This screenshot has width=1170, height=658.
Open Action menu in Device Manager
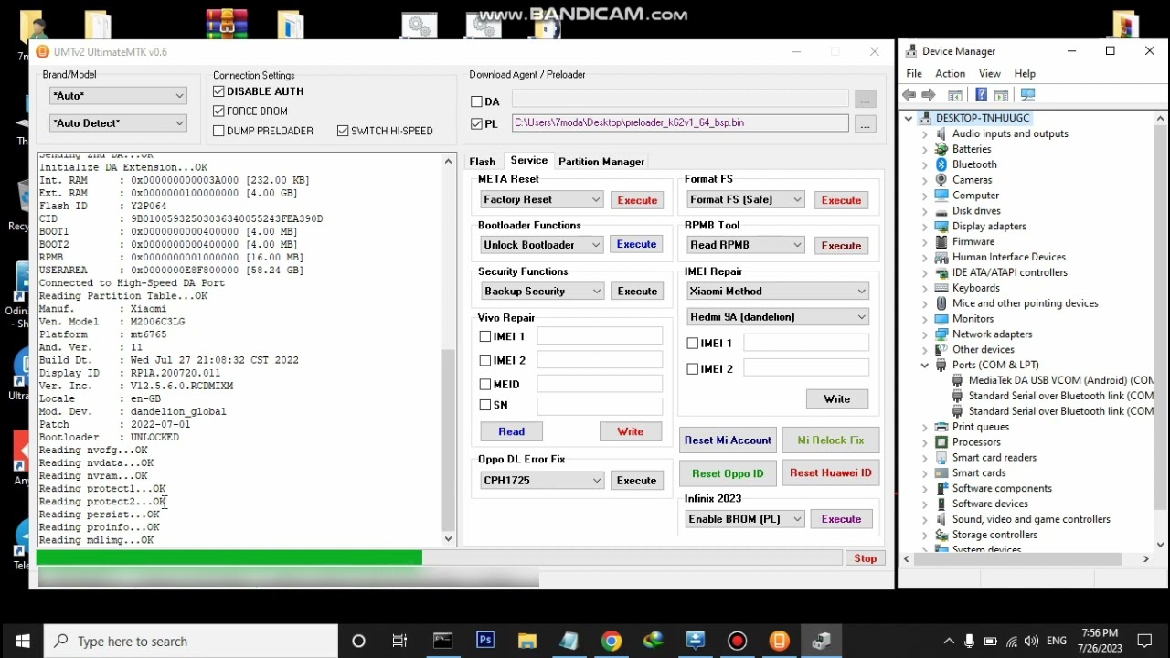tap(950, 74)
